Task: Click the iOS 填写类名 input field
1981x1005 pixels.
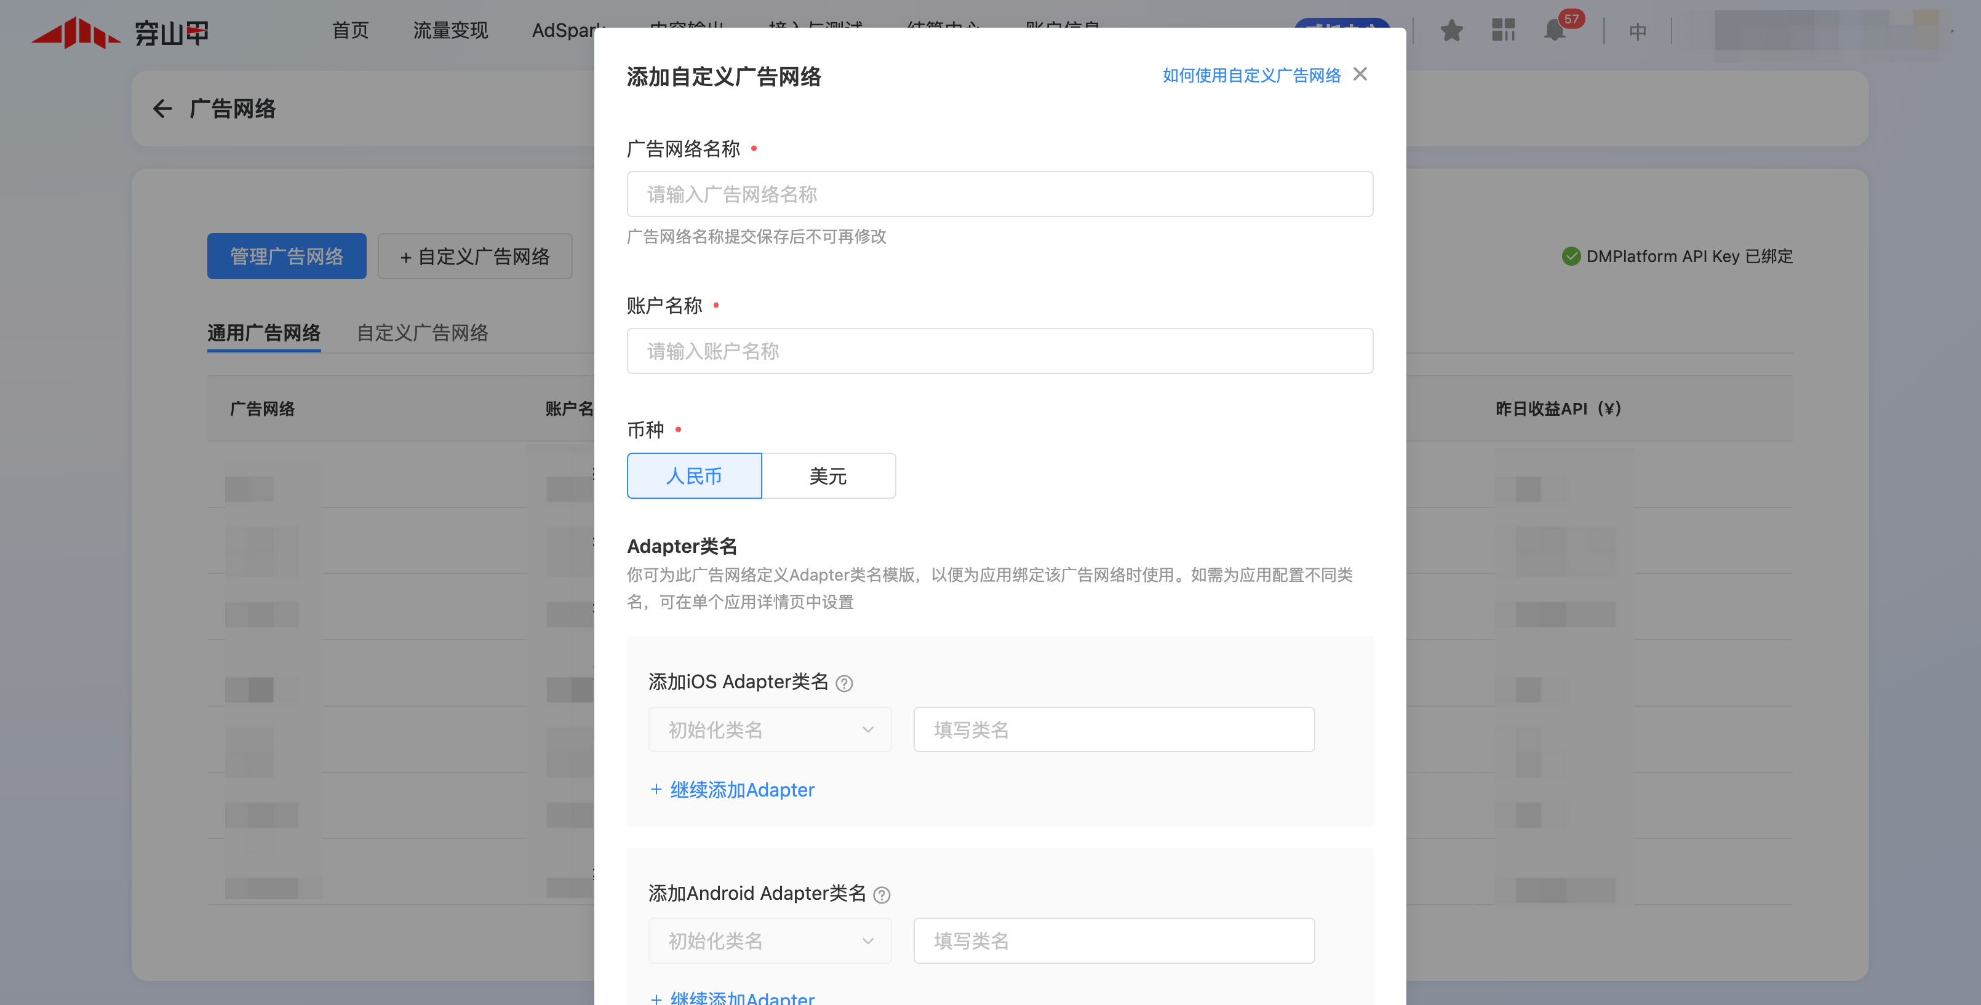Action: pos(1114,729)
